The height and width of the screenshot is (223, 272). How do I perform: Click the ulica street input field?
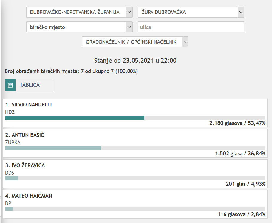coord(191,27)
